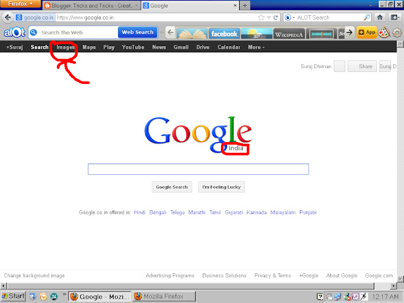Screen dimensions: 404x303
Task: Open the open-book toolbar shortcut
Action: pyautogui.click(x=192, y=33)
